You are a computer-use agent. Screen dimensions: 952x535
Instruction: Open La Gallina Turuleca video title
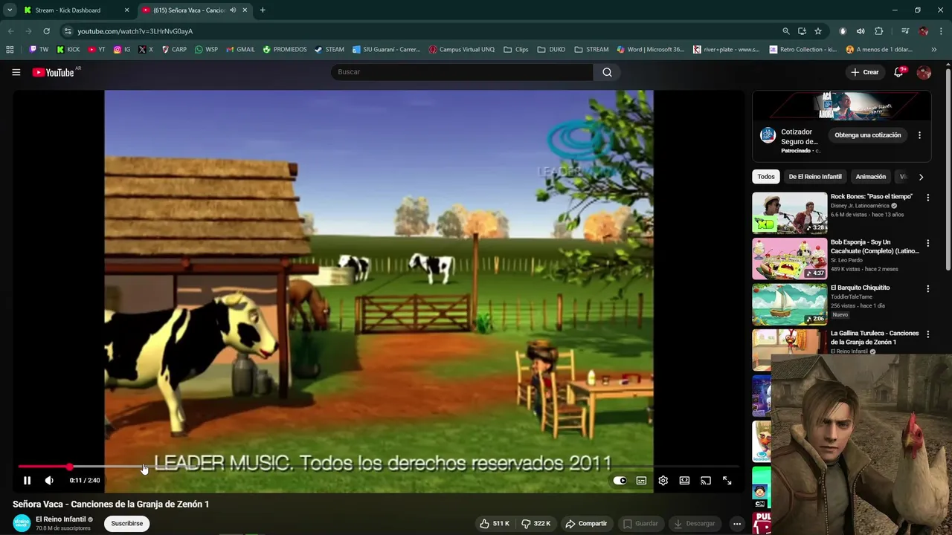875,337
